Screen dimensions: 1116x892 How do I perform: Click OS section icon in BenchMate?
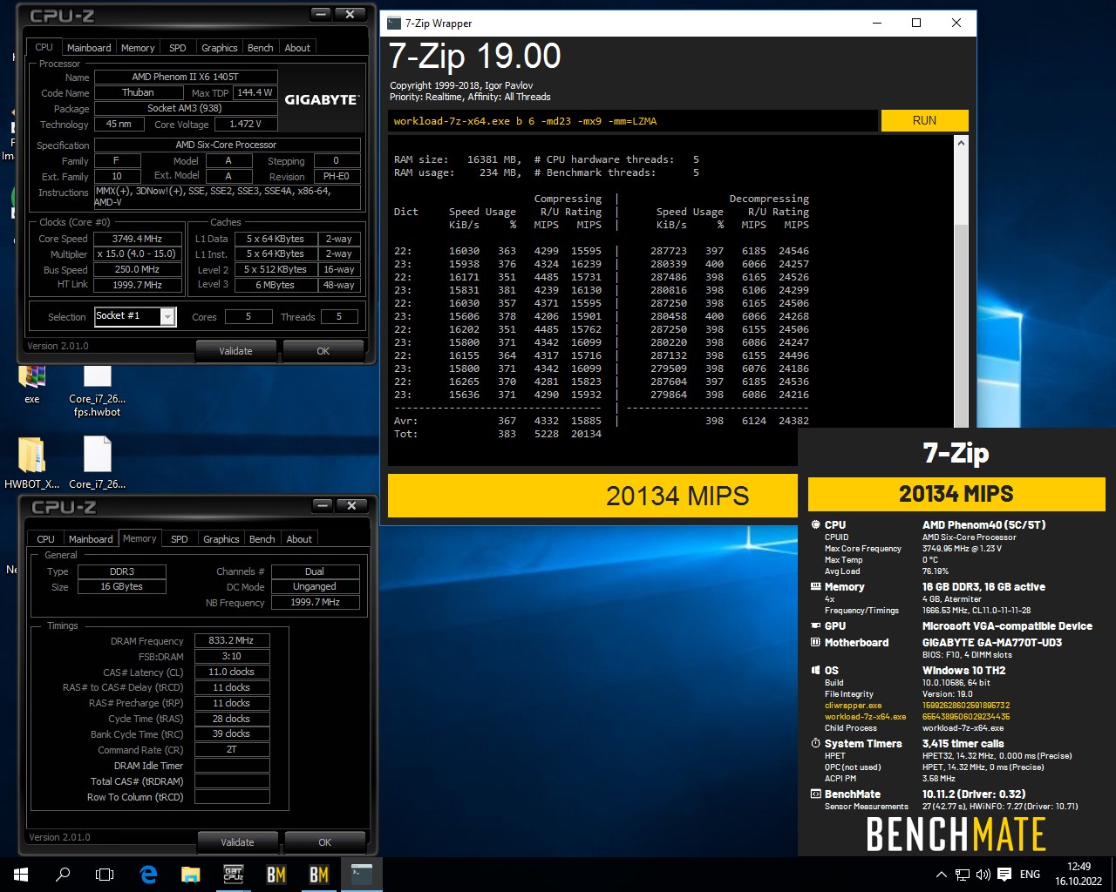816,670
